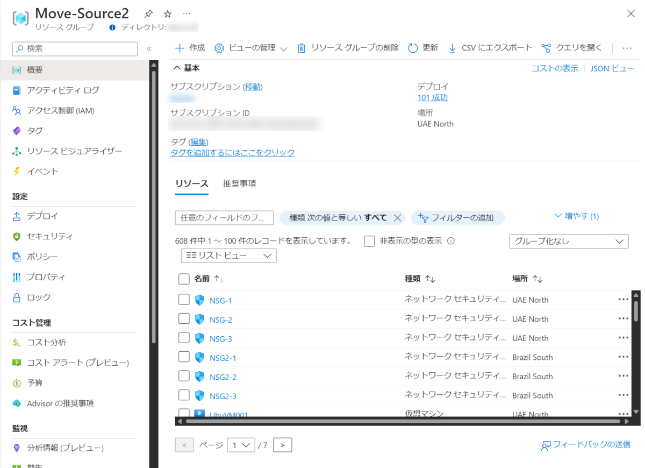The width and height of the screenshot is (645, 468).
Task: Pin the Move-Source2 resource group
Action: (149, 14)
